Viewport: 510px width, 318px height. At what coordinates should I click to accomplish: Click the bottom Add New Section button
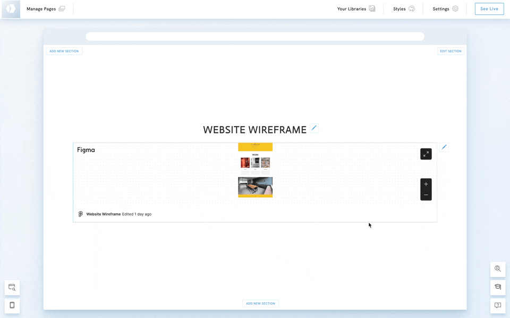[x=260, y=304]
